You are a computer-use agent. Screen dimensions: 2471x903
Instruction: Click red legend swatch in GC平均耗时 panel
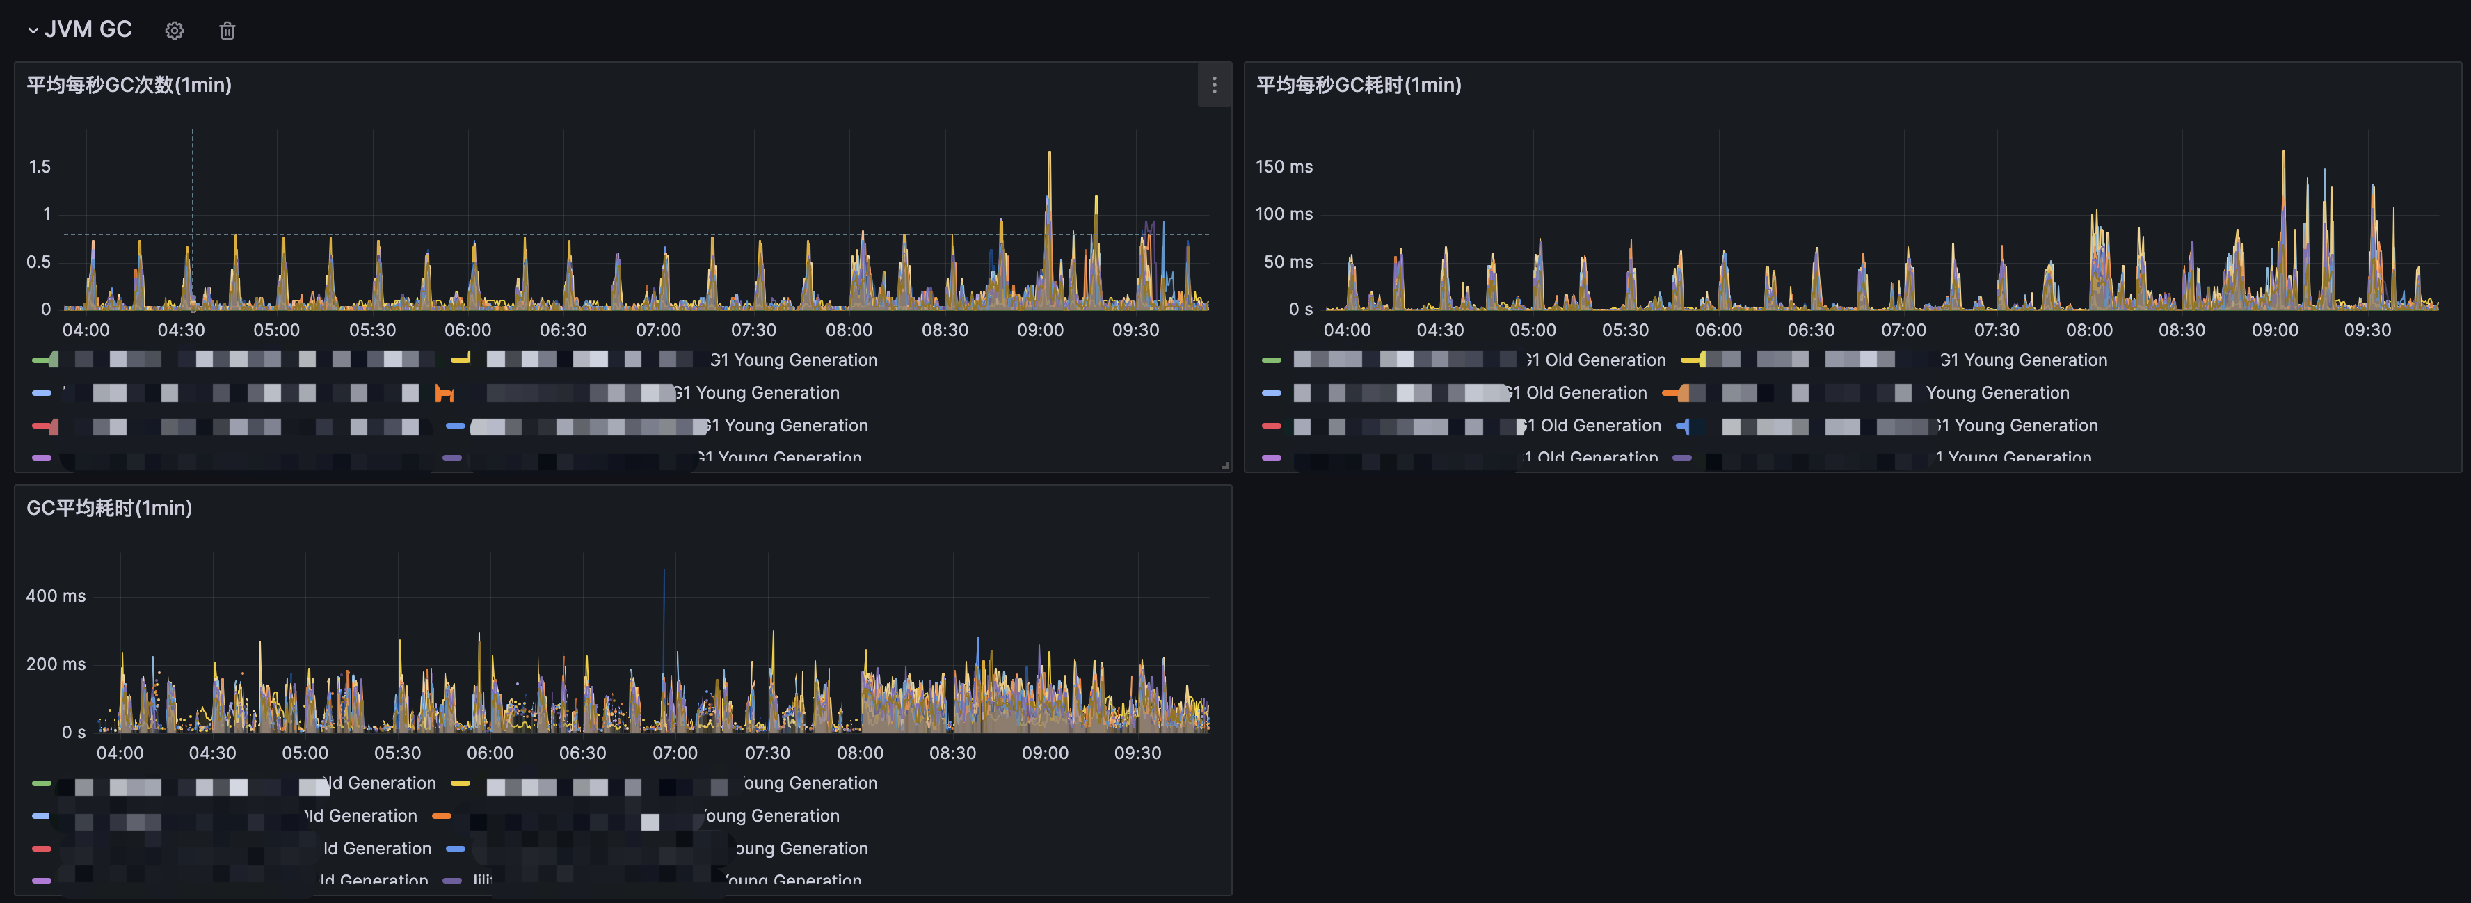[x=41, y=848]
